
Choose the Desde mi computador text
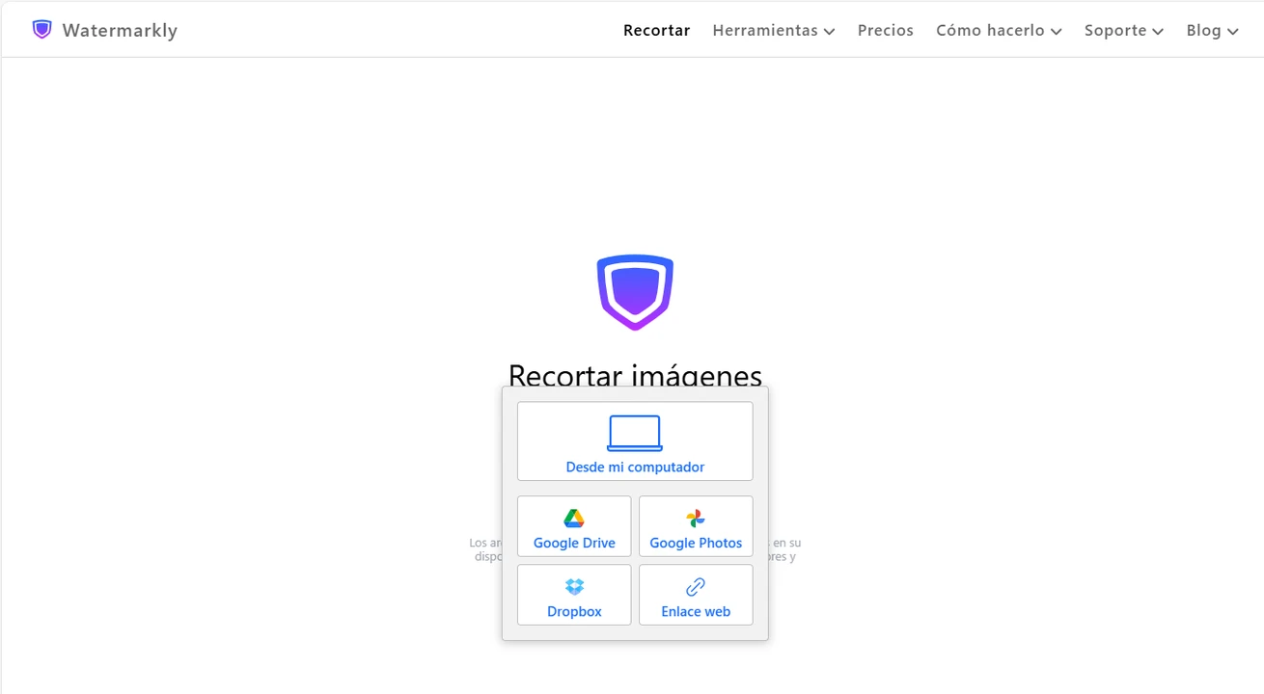(635, 467)
